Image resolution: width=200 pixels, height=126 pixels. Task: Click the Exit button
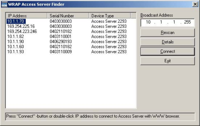(167, 61)
